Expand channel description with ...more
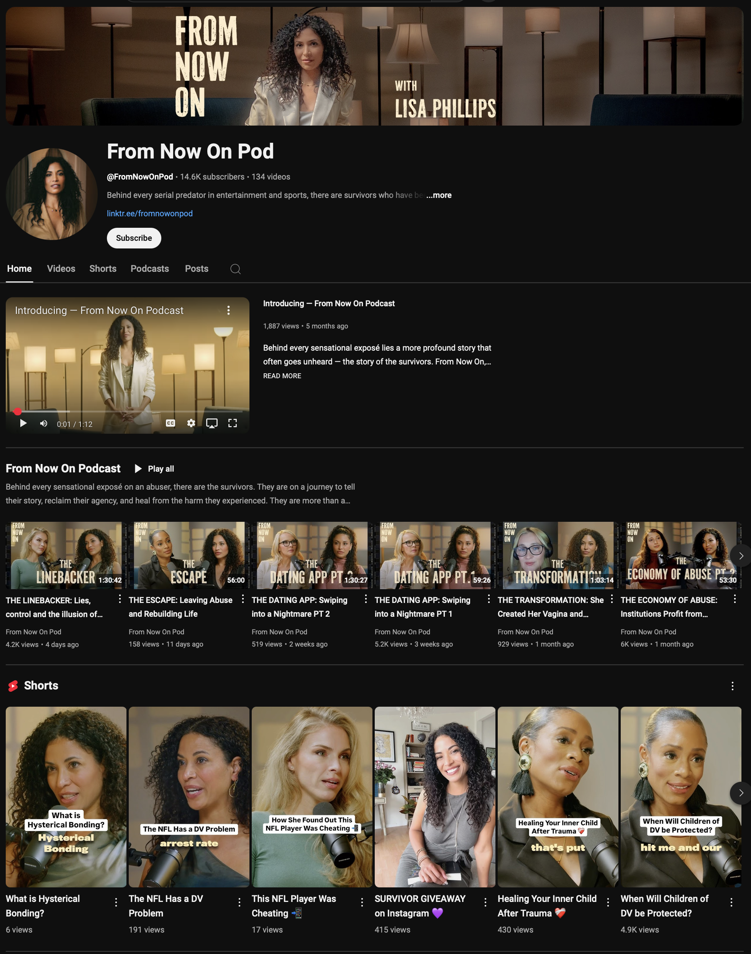Viewport: 751px width, 954px height. click(x=439, y=195)
